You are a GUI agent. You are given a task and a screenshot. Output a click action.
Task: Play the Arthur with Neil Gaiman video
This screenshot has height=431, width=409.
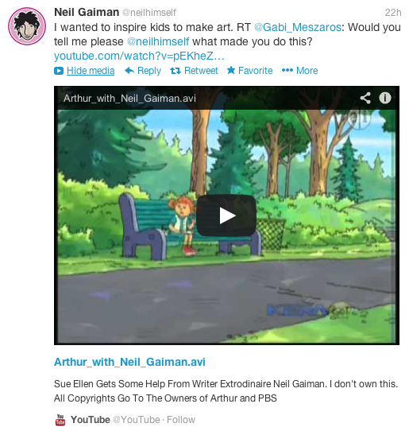coord(226,215)
